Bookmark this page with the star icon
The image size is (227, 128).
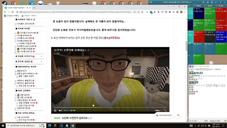coord(142,12)
